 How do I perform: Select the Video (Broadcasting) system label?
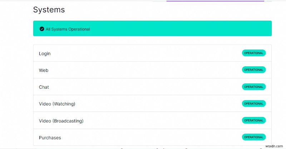coord(61,121)
